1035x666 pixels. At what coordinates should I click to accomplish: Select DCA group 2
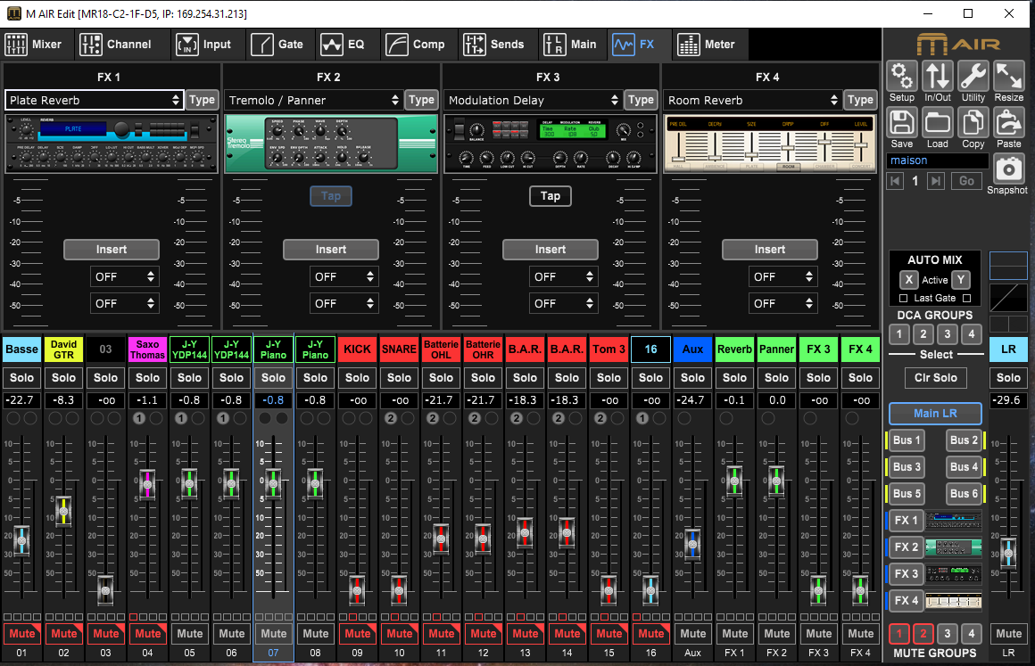point(923,334)
